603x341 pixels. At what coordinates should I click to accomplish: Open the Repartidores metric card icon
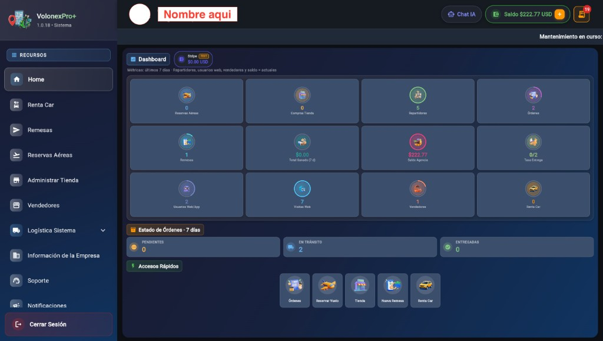pos(418,95)
